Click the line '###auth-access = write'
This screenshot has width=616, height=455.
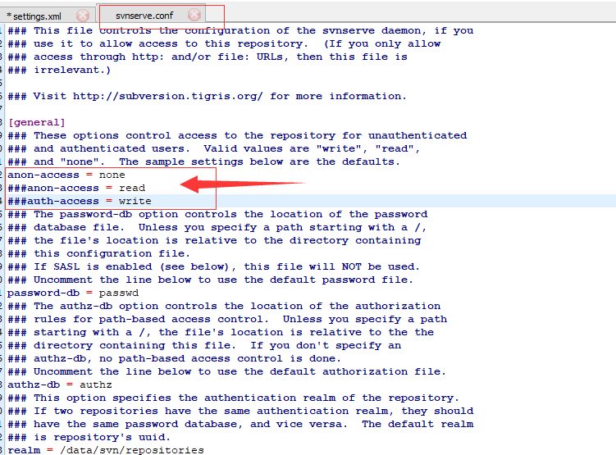pos(80,201)
